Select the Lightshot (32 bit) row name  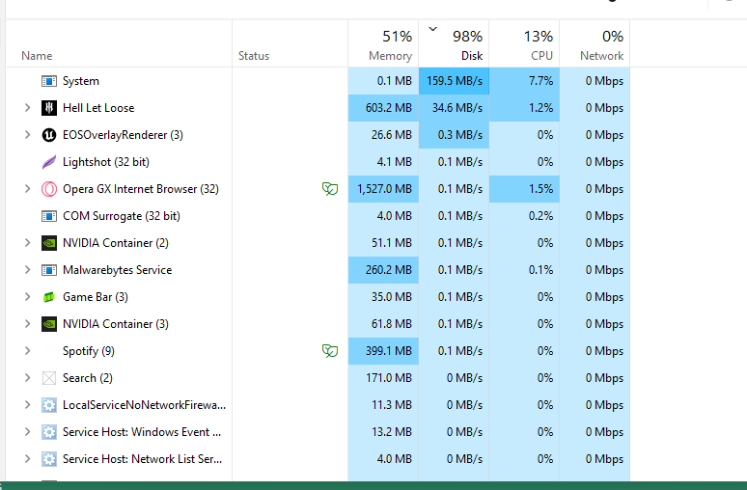click(106, 162)
